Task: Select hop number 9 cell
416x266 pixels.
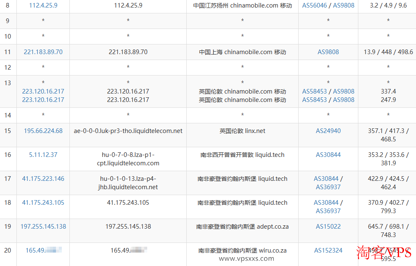Action: (8, 21)
